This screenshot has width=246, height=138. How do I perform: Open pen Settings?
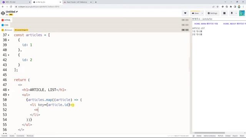213,13
